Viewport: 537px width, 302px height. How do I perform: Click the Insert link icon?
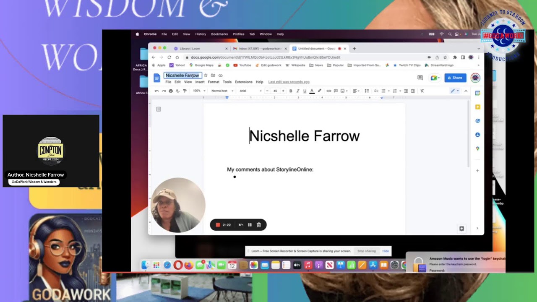pos(329,91)
